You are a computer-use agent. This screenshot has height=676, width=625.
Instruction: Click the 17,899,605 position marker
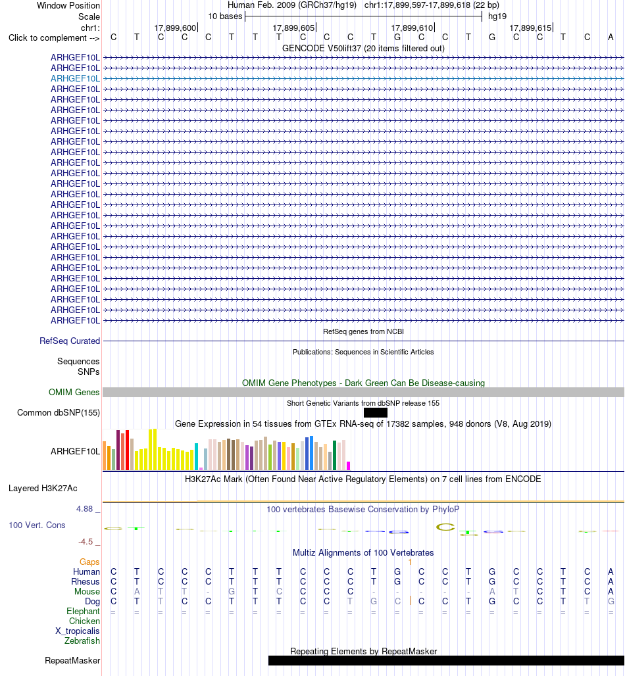coord(293,28)
